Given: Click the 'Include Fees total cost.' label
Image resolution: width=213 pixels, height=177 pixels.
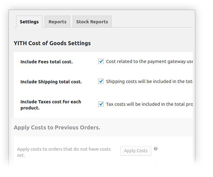Looking at the screenshot, I should 47,62.
